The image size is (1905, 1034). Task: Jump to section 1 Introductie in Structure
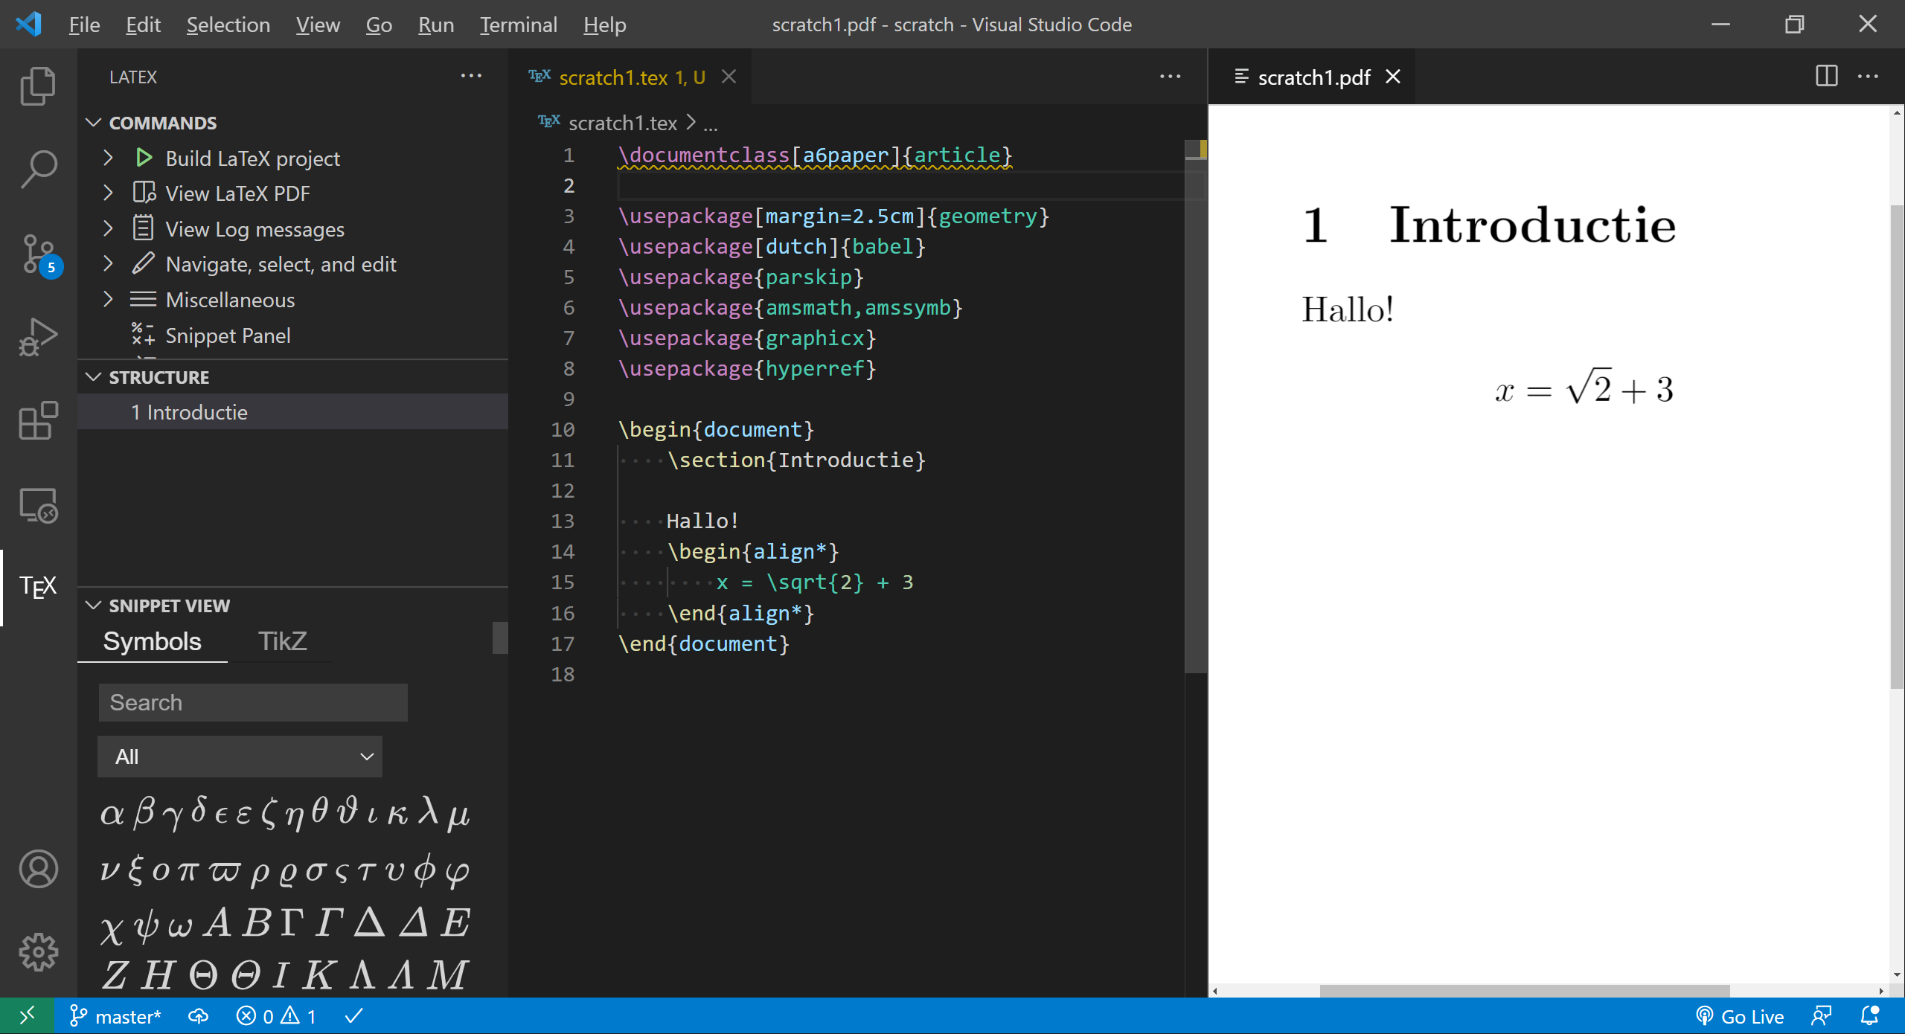click(x=190, y=411)
